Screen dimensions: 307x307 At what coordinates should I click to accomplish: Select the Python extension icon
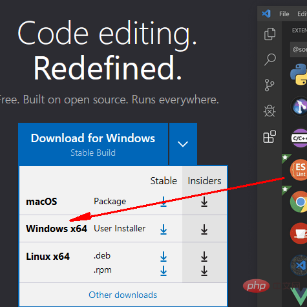299,74
